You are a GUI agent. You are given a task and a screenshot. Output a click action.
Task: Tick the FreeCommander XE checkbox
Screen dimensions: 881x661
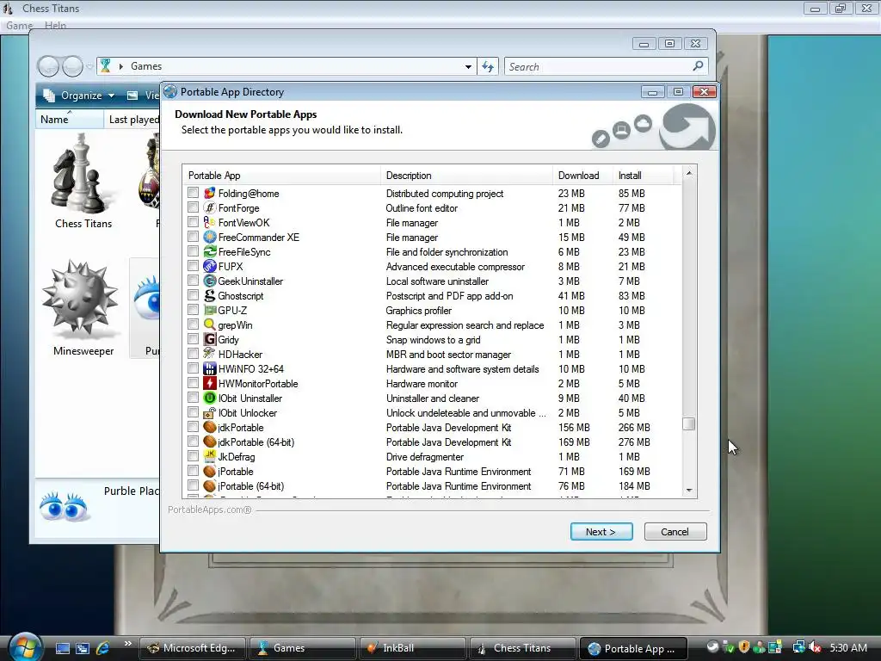coord(194,237)
